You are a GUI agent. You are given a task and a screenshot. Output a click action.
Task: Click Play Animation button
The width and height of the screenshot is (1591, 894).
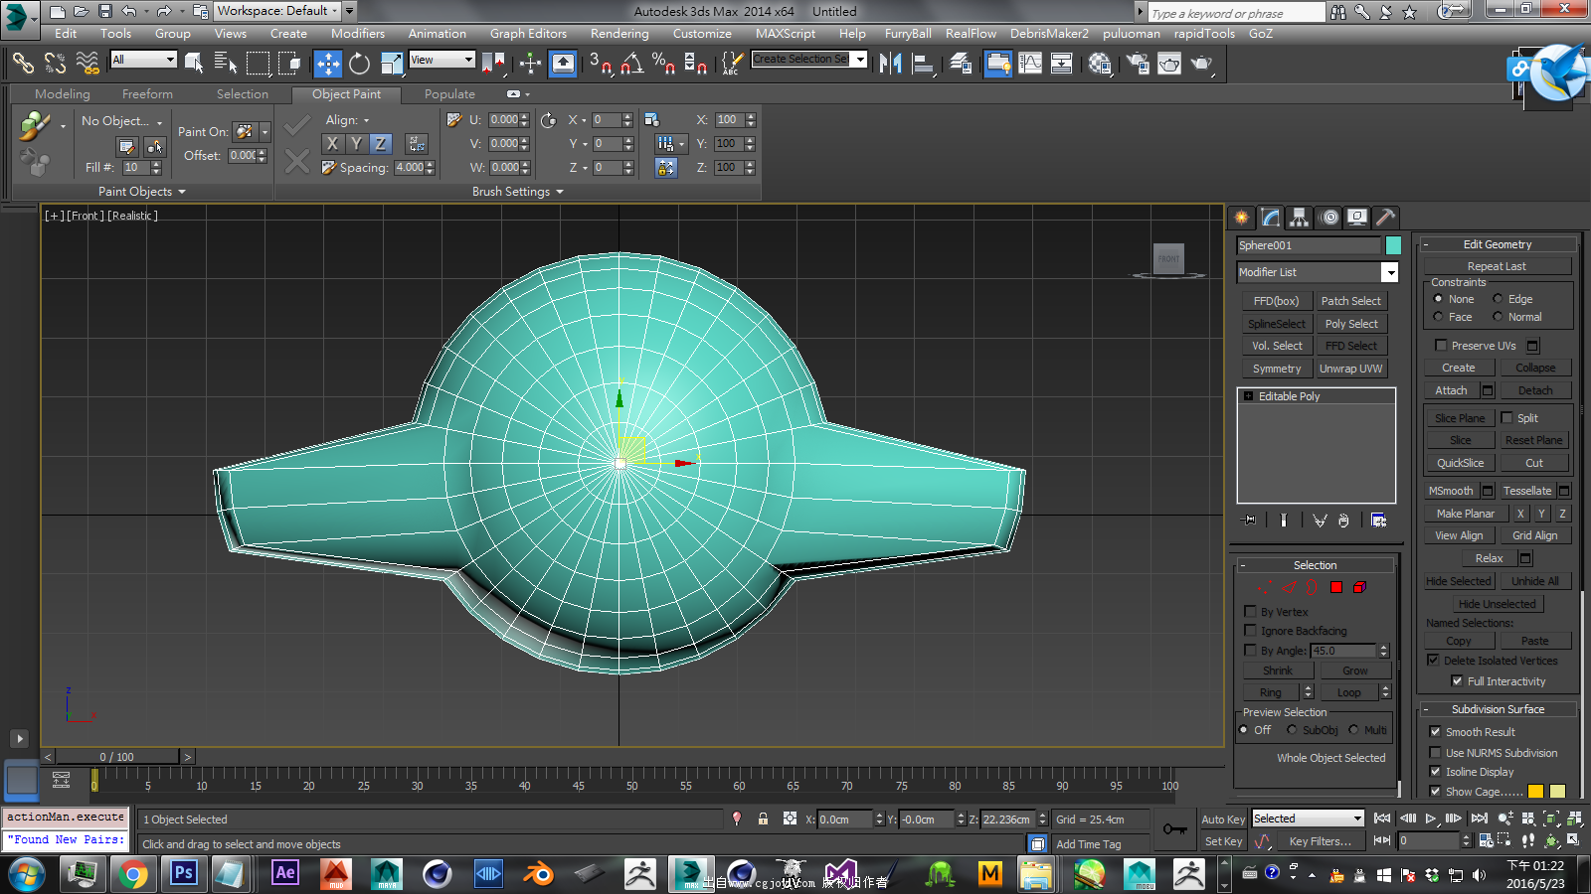click(1431, 819)
